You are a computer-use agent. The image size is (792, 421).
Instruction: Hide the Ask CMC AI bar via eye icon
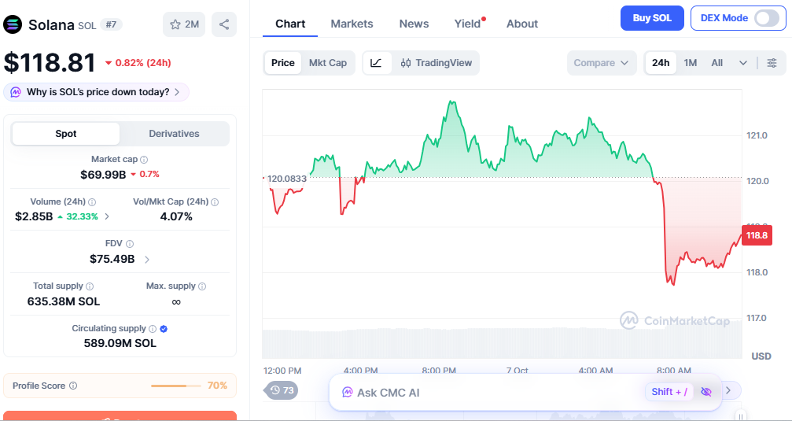[x=706, y=392]
